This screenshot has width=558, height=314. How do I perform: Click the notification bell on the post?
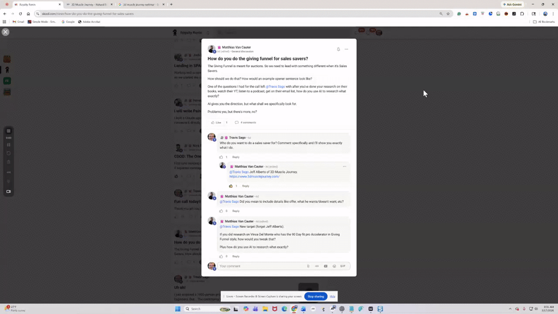pos(338,49)
